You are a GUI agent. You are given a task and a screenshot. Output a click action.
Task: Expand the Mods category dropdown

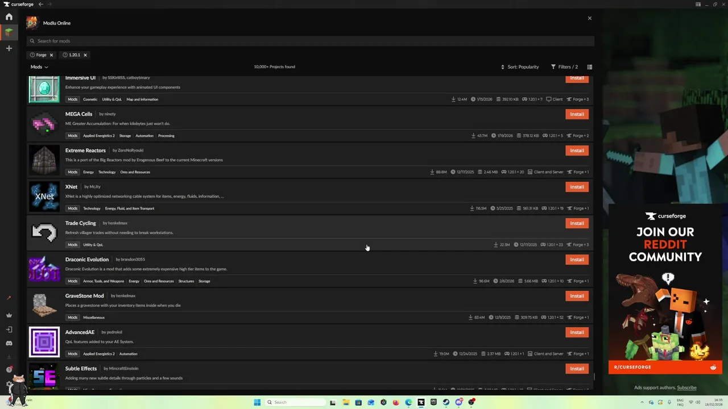[39, 67]
